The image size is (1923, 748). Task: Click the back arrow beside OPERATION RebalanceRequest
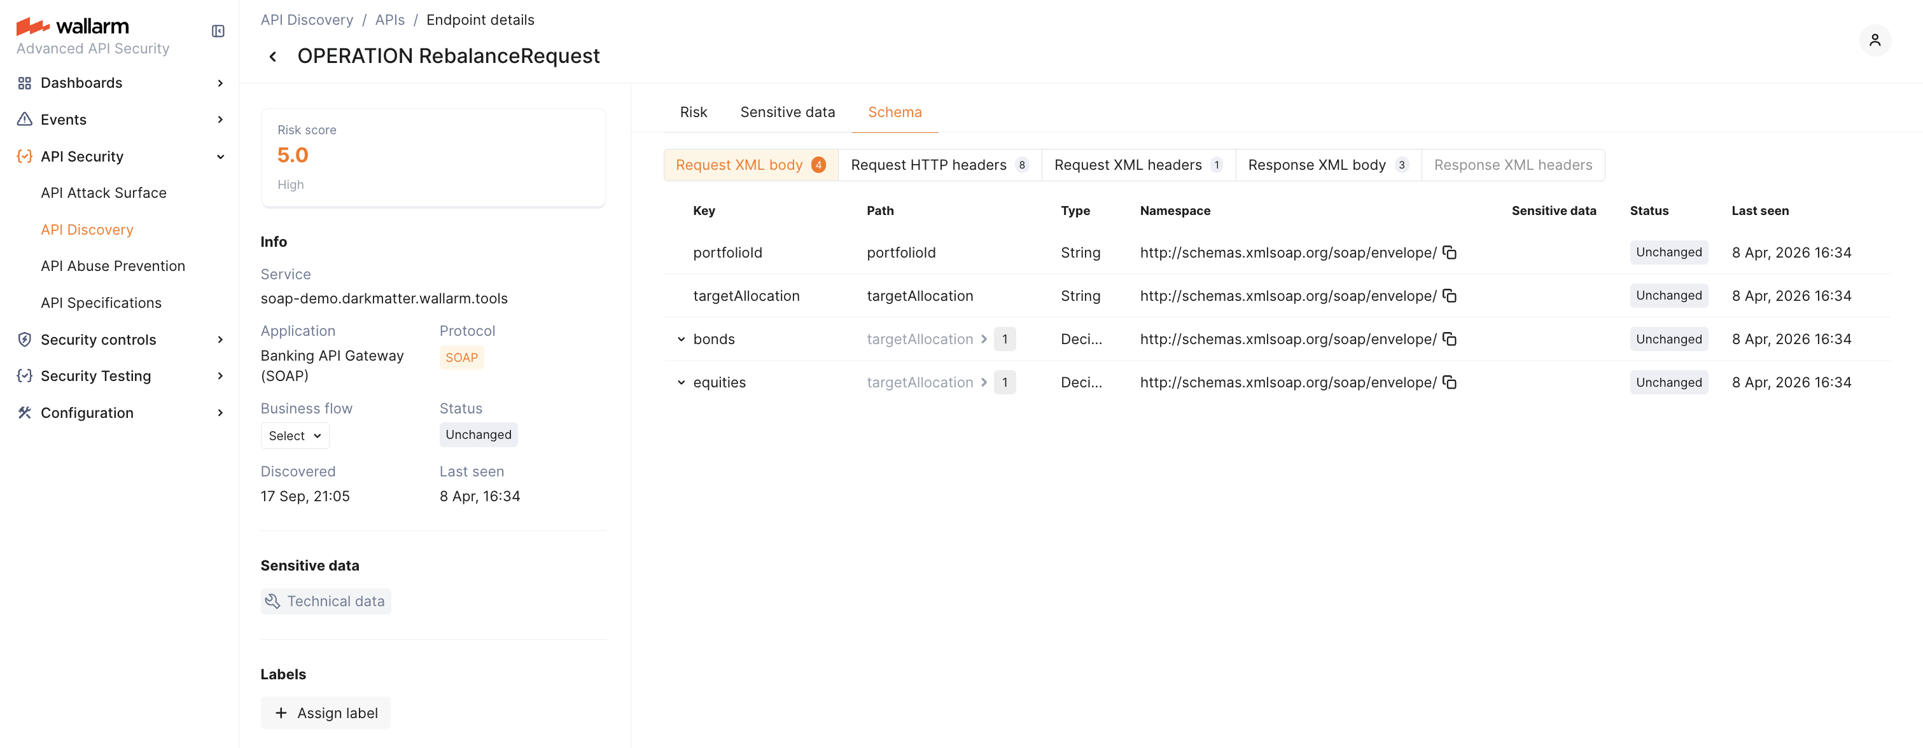point(272,56)
